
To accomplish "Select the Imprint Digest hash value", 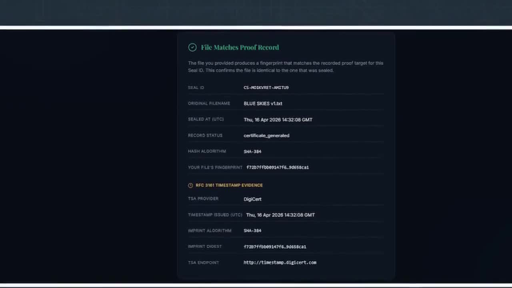I will click(275, 247).
